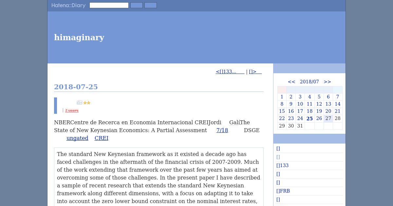Screen dimensions: 393x206
Task: Open the 'CREI' link in the entry
Action: click(x=102, y=138)
